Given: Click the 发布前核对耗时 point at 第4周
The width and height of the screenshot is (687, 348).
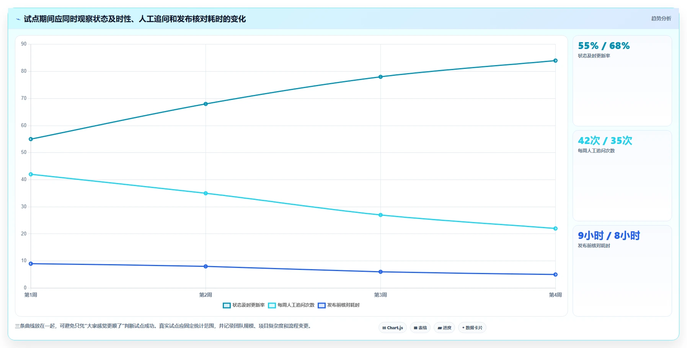Looking at the screenshot, I should point(555,274).
